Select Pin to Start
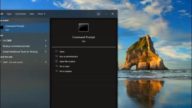 click(64, 66)
